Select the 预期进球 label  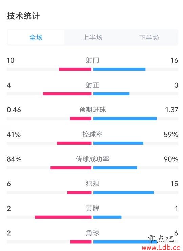click(93, 110)
